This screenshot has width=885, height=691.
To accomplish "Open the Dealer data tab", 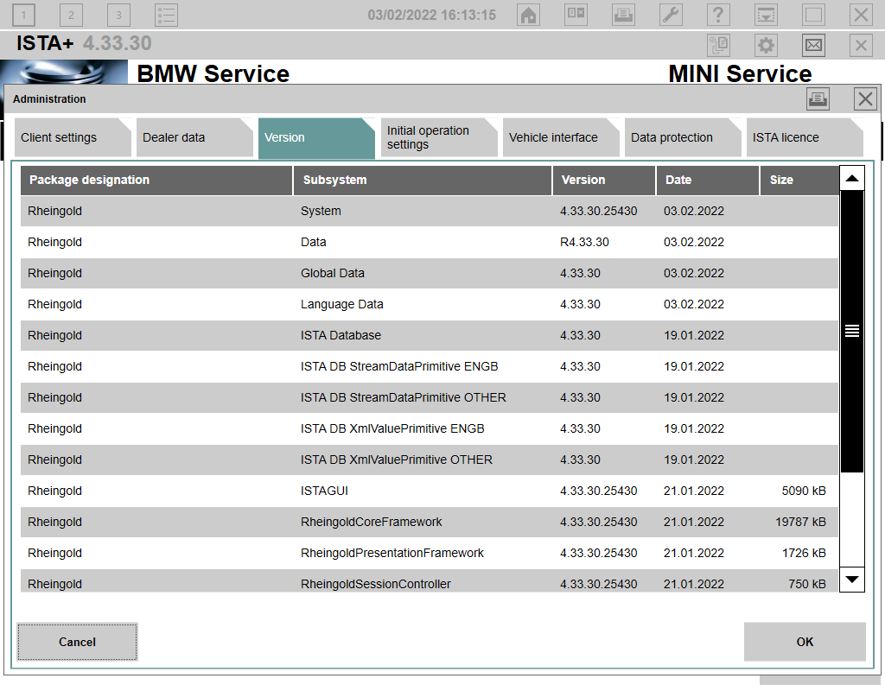I will point(194,137).
